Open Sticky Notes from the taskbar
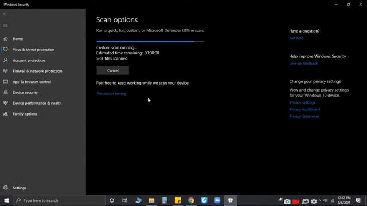The height and width of the screenshot is (206, 367). click(x=178, y=200)
